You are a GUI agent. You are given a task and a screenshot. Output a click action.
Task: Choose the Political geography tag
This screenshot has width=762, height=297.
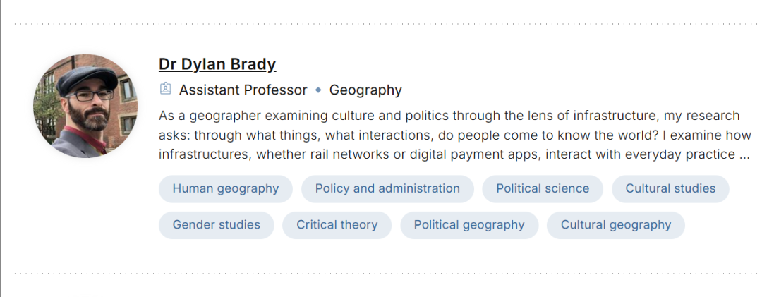(x=468, y=225)
